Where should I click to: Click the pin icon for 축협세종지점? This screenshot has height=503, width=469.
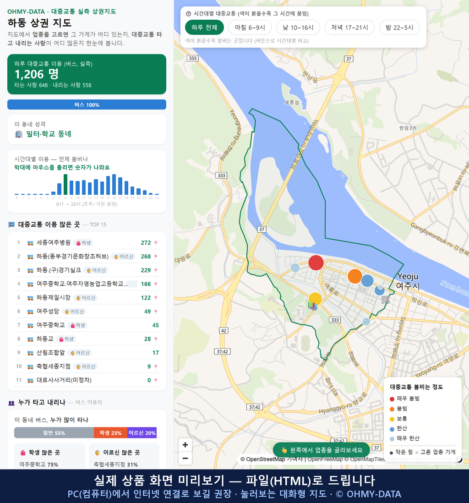click(156, 366)
